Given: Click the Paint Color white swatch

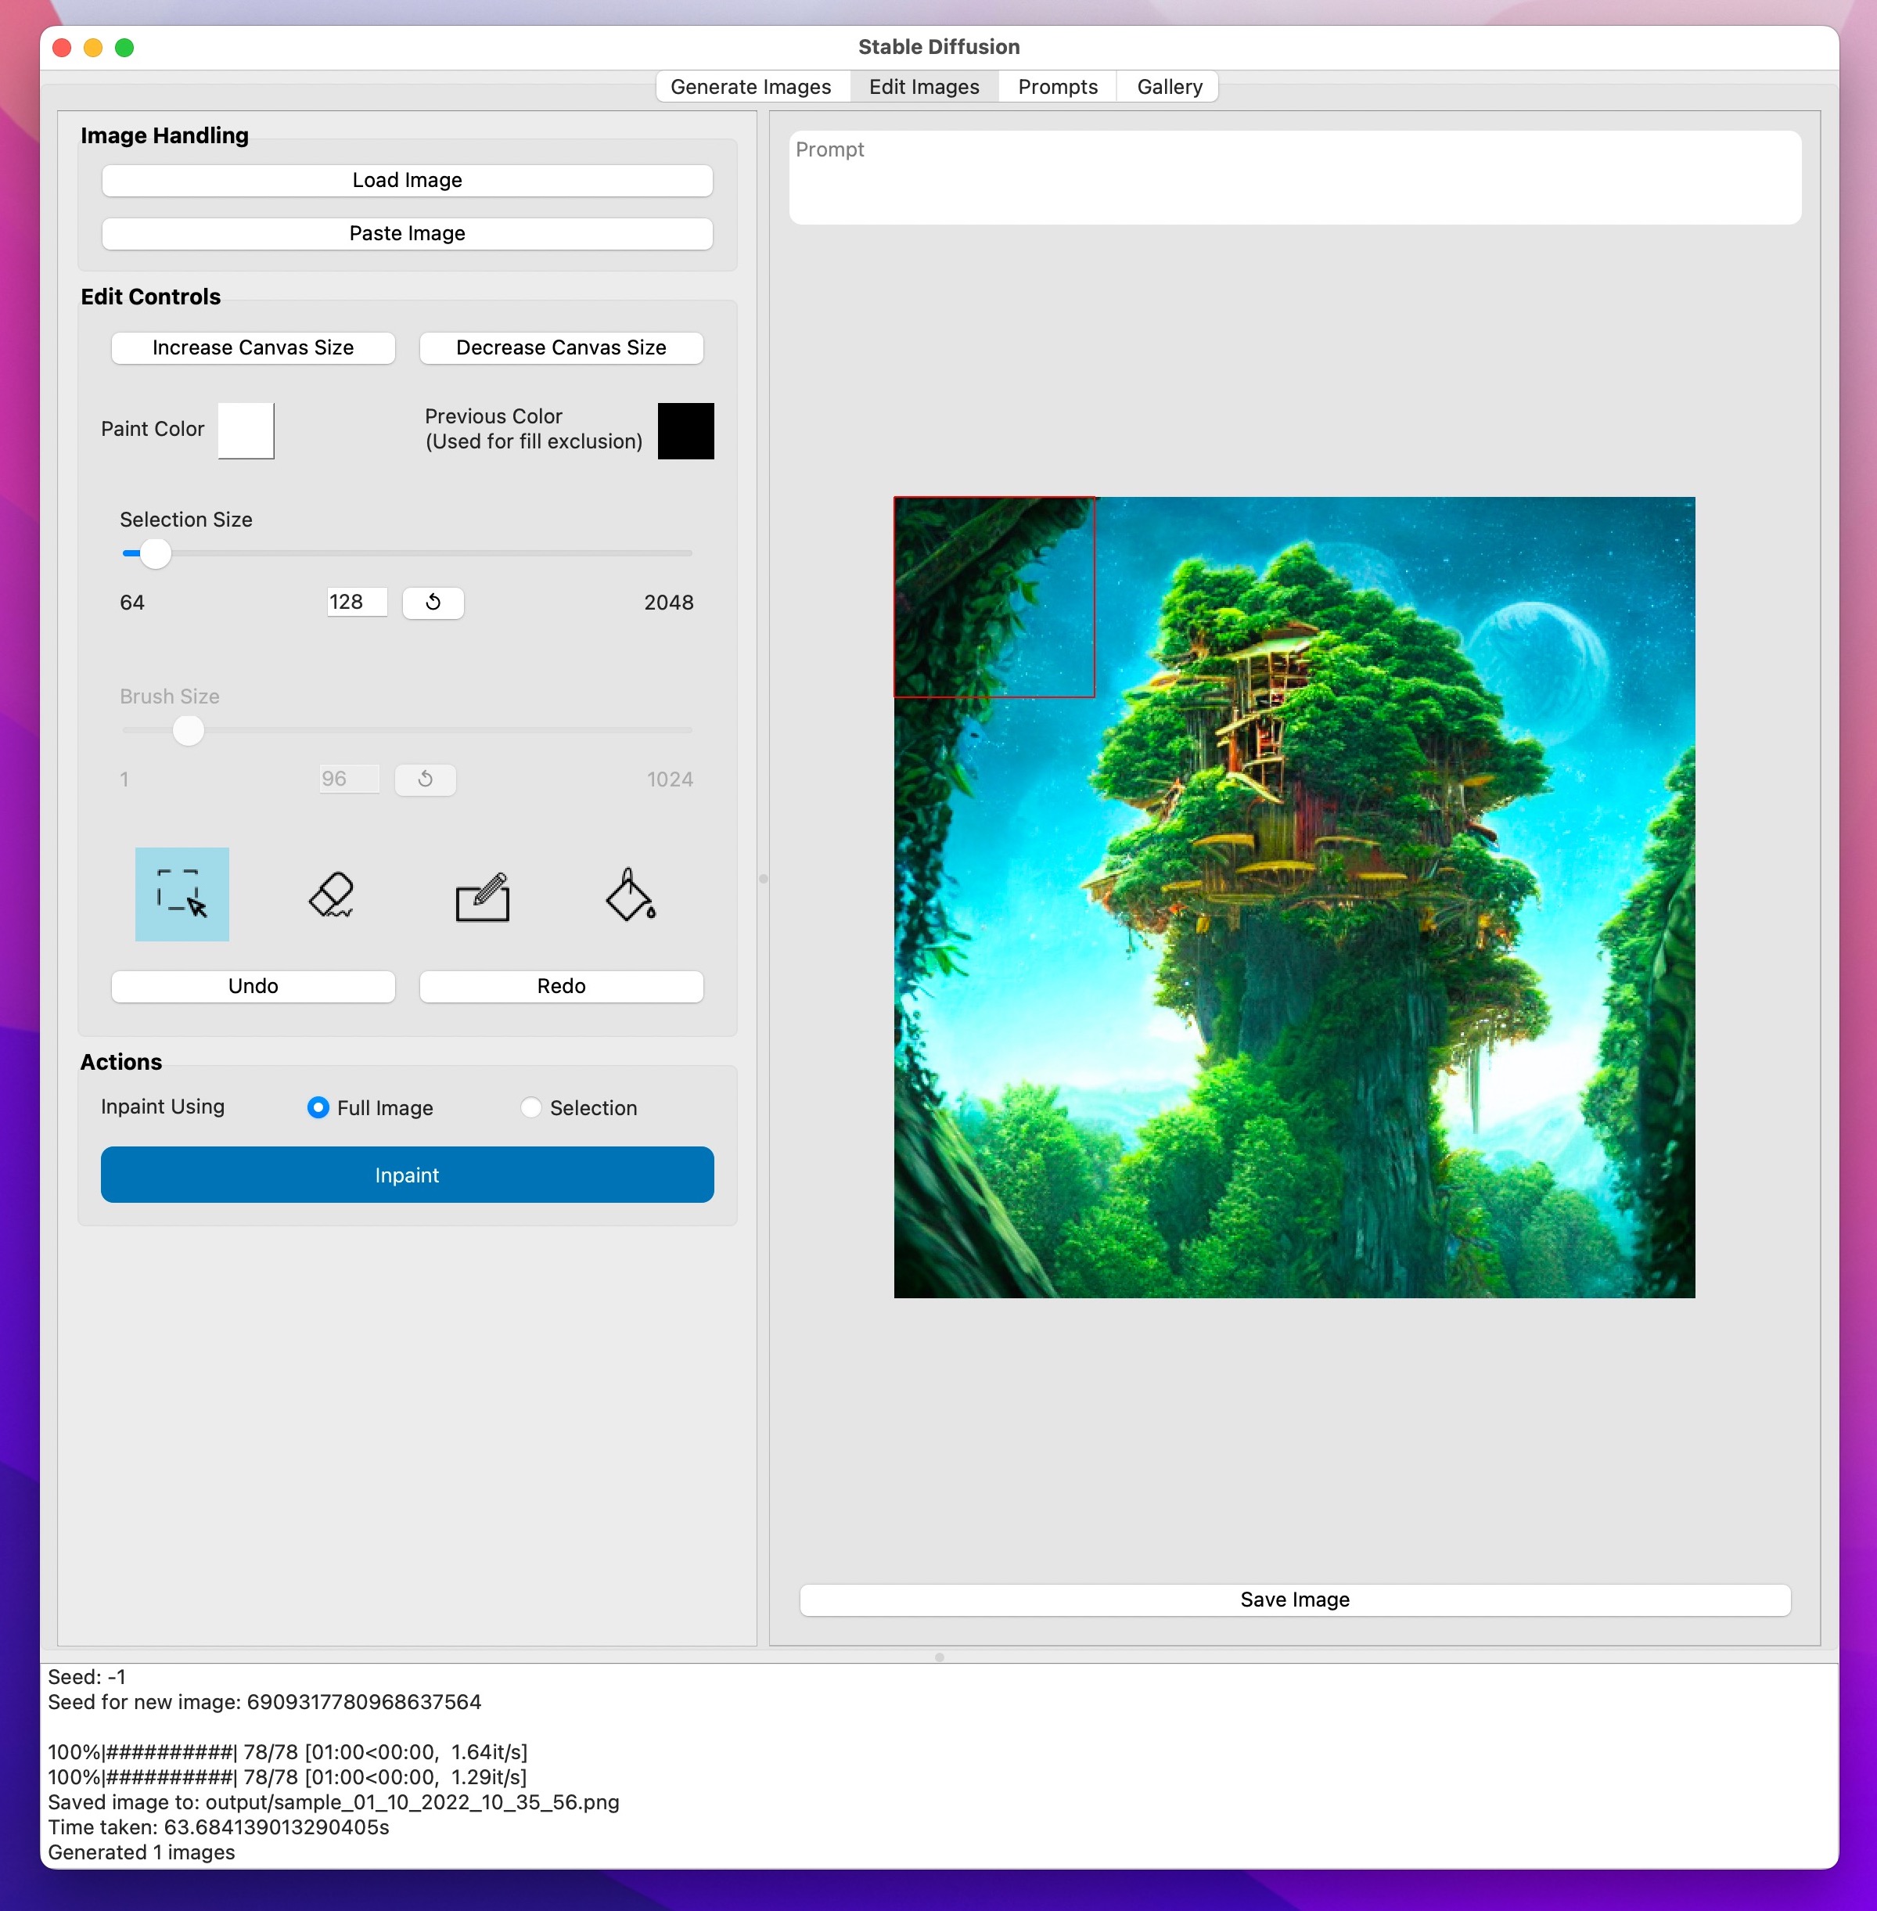Looking at the screenshot, I should pos(246,430).
